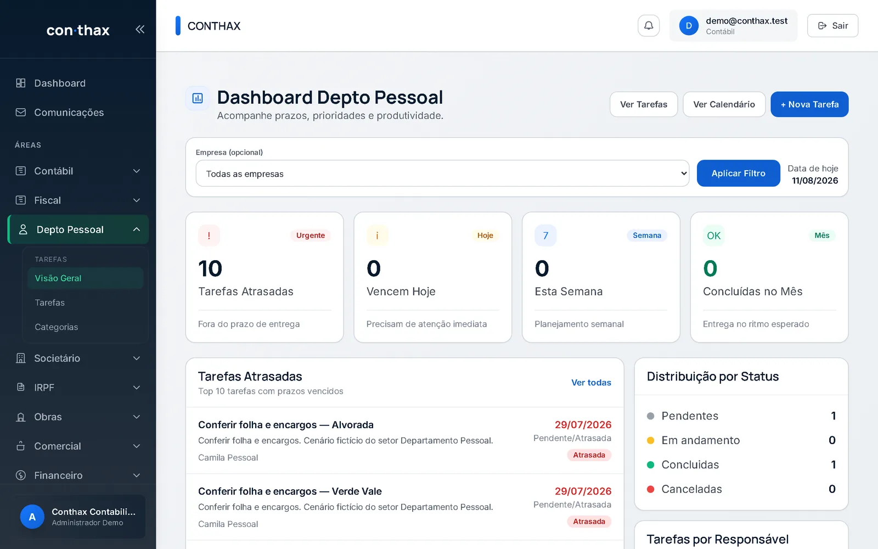Click the Em andamento status row
This screenshot has height=549, width=878.
(741, 440)
